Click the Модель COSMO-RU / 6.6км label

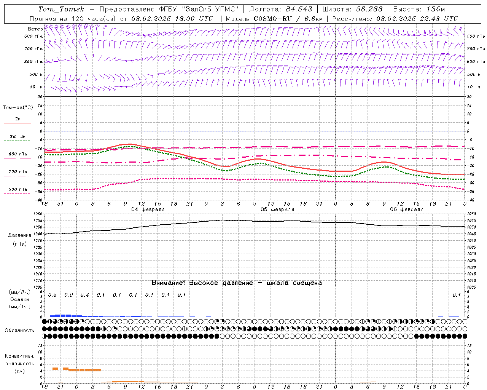274,19
